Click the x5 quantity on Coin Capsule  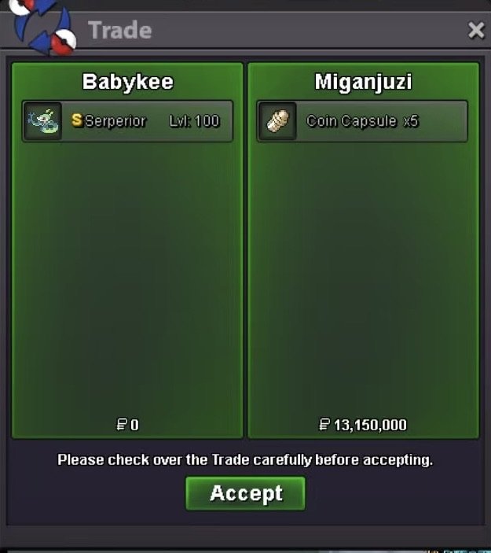[411, 121]
